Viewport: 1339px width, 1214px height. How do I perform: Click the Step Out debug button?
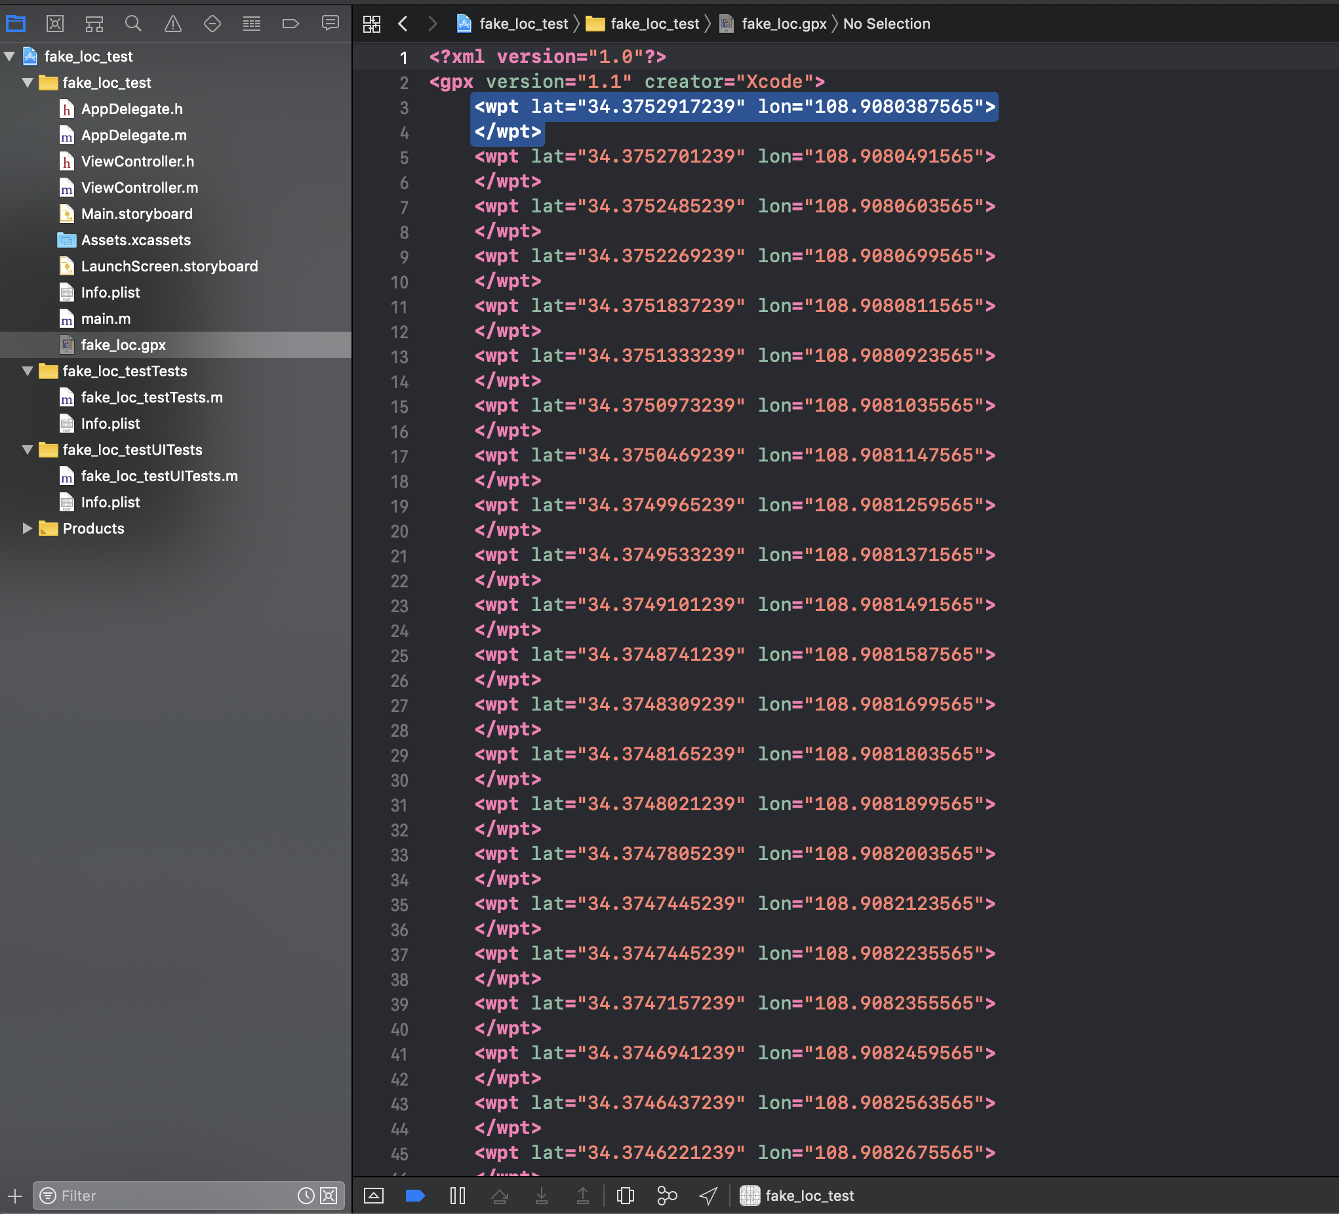[x=582, y=1196]
